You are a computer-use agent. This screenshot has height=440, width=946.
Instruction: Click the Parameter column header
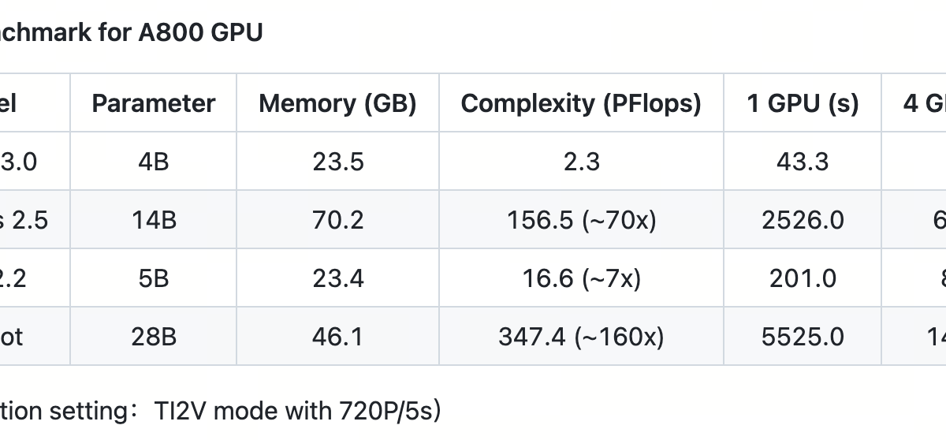[x=154, y=103]
